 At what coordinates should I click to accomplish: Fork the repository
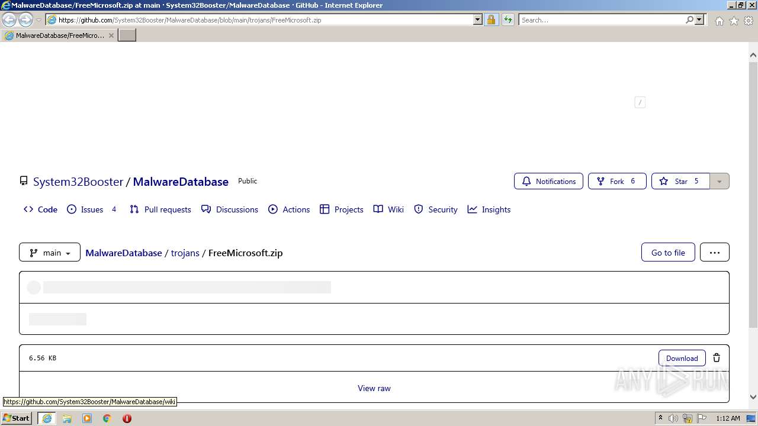click(x=617, y=181)
